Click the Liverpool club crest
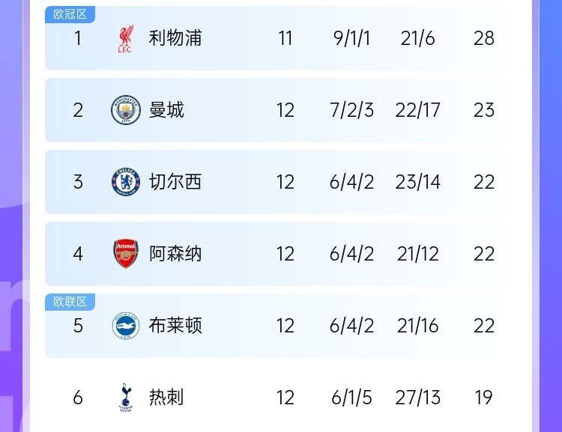Screen dimensions: 562x432 125,39
